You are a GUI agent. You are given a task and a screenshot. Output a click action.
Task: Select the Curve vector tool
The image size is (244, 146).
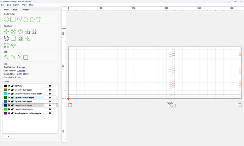[x=26, y=19]
